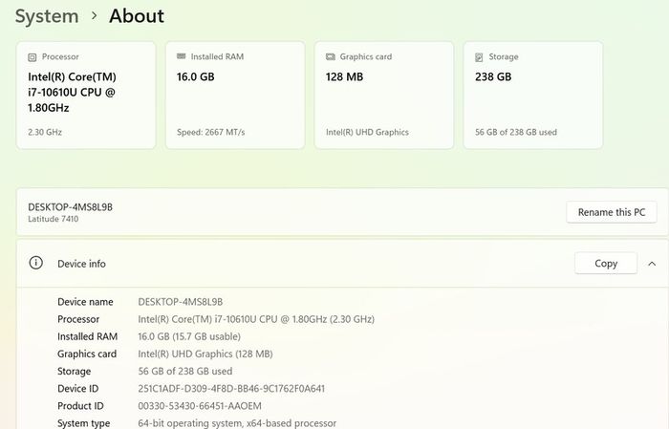
Task: Click the Device ID value text
Action: [231, 389]
